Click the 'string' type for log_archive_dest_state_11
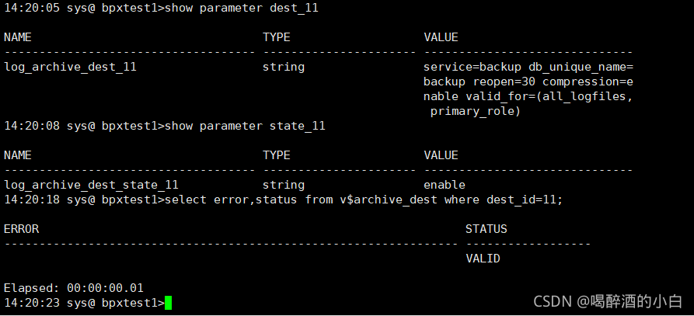The height and width of the screenshot is (316, 694). click(x=284, y=185)
